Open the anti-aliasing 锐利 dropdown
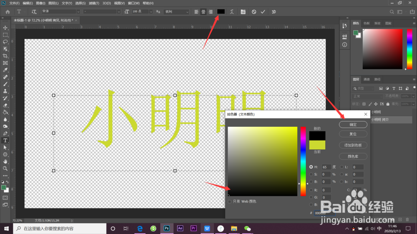 [x=176, y=12]
